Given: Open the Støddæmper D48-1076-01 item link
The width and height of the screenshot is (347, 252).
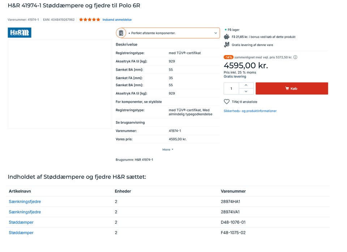Looking at the screenshot, I should [x=21, y=222].
